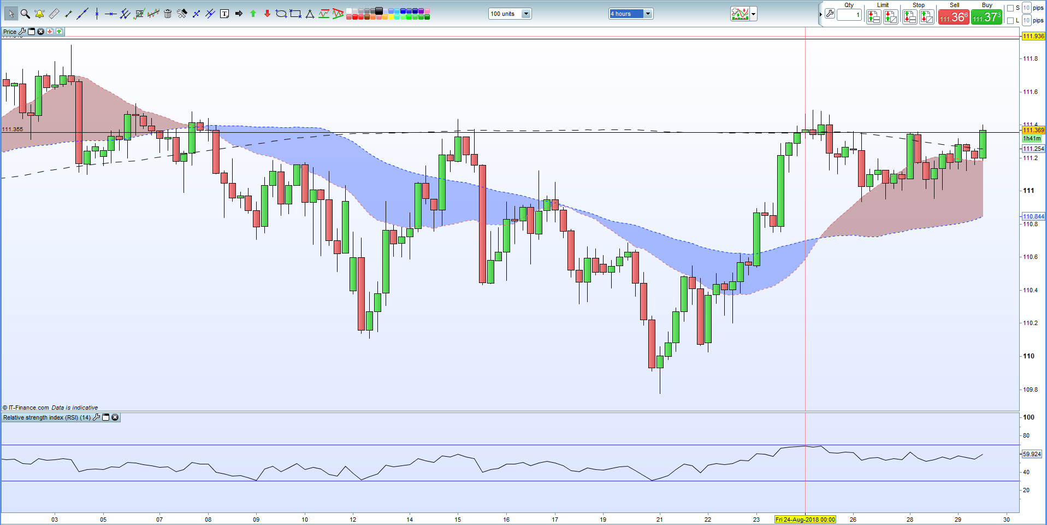Maximize the RSI panel window icon

coord(106,417)
